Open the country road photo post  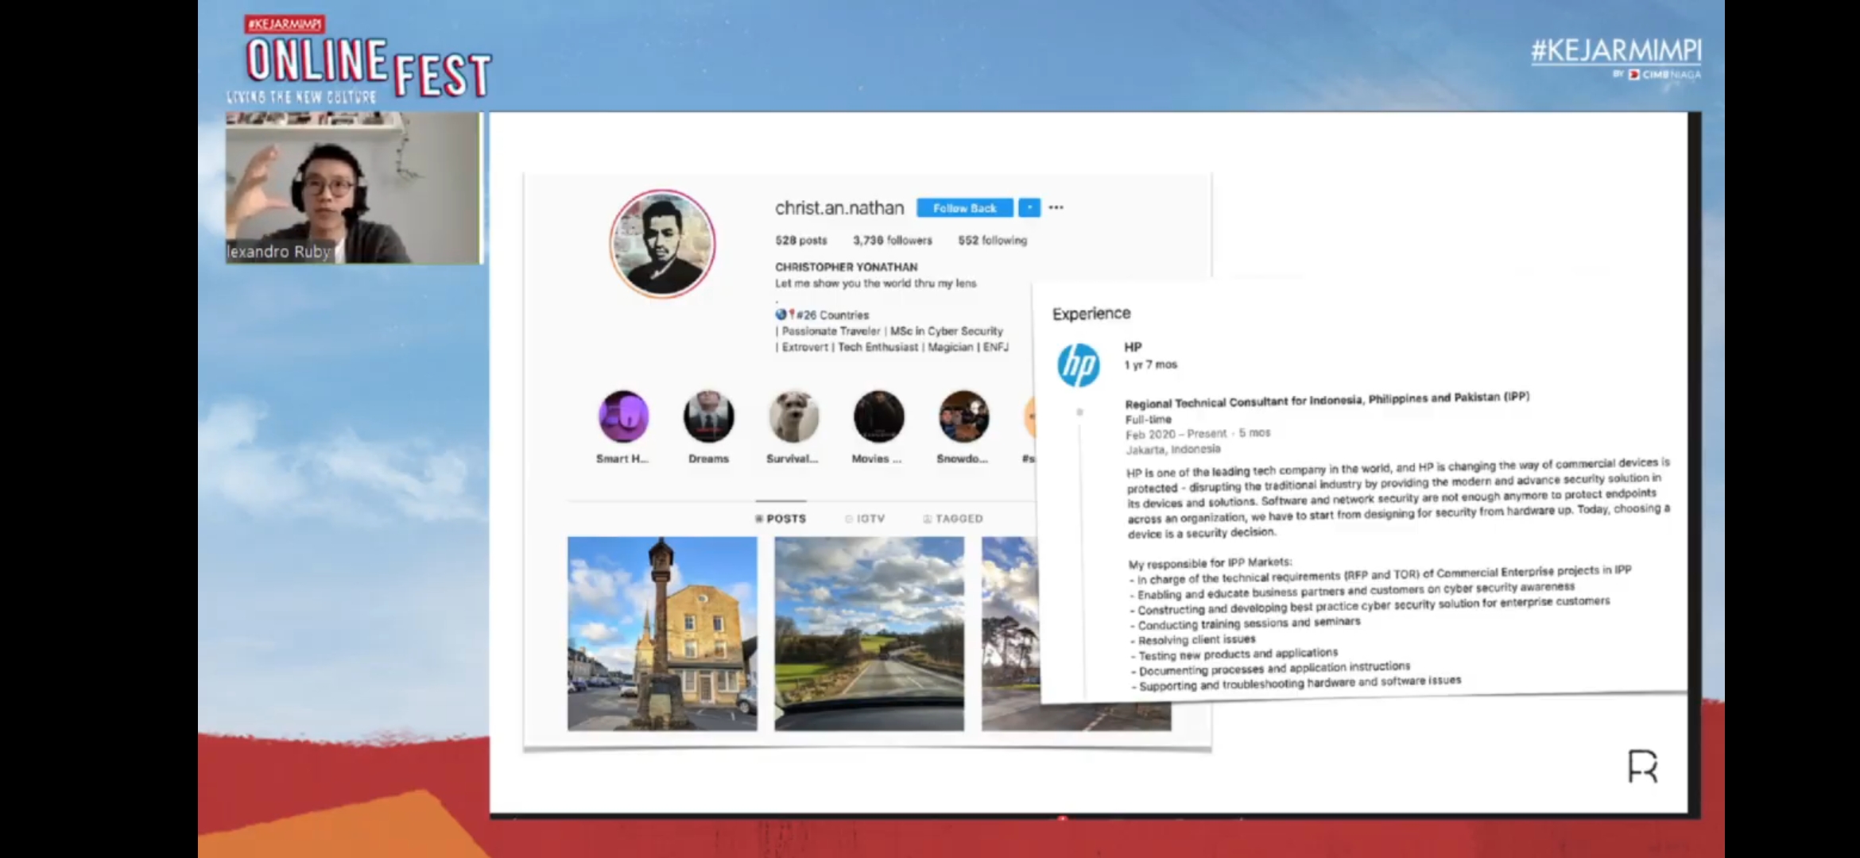[869, 633]
